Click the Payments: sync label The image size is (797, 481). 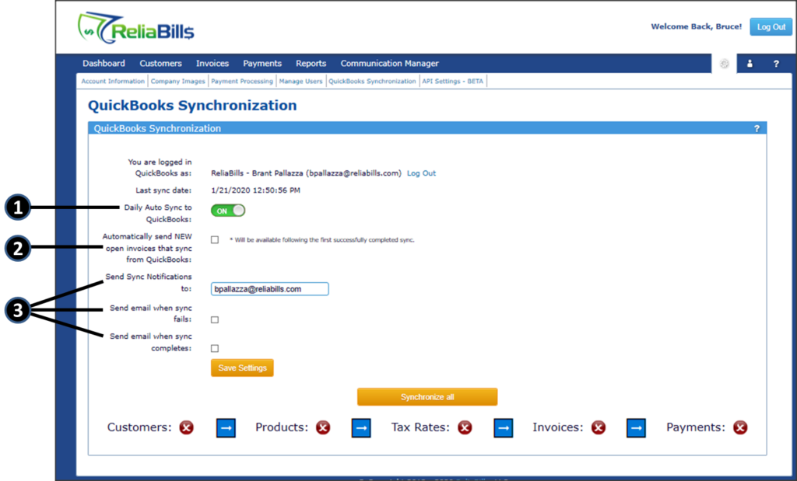(x=696, y=427)
